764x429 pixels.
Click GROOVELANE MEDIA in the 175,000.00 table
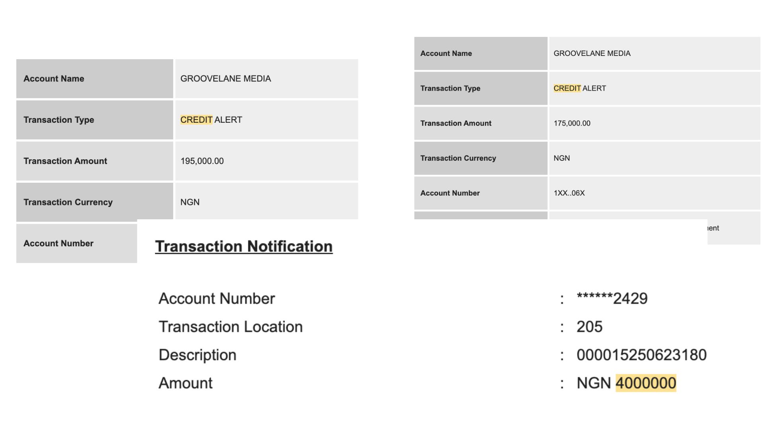(x=592, y=53)
